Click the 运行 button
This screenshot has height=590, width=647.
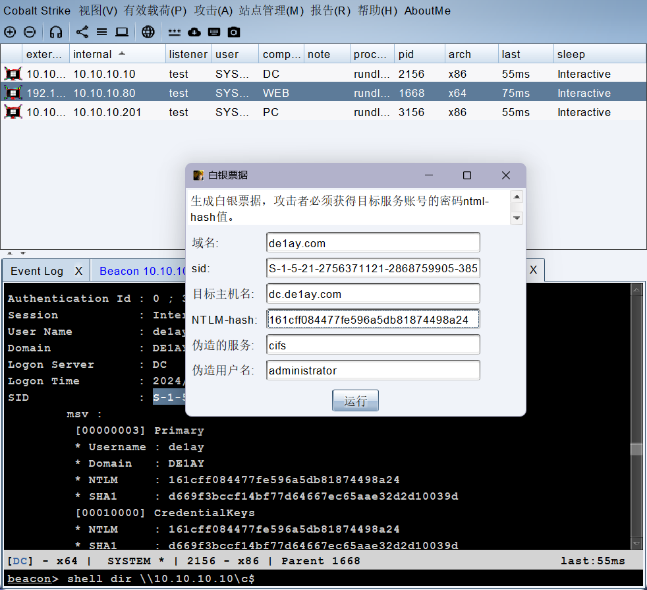click(355, 401)
